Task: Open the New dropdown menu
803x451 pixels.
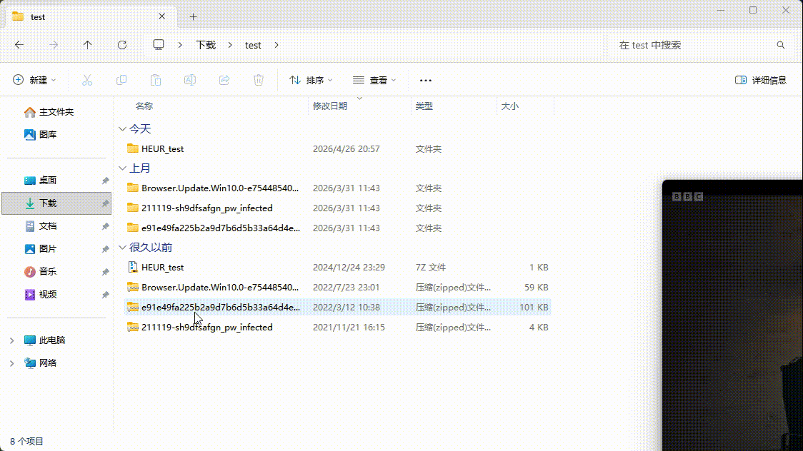Action: click(34, 80)
